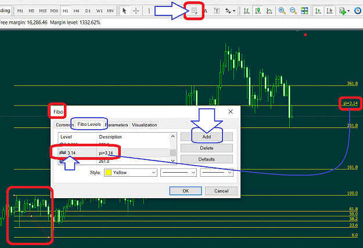Set timeframe to D1
Image resolution: width=363 pixels, height=248 pixels.
(88, 10)
